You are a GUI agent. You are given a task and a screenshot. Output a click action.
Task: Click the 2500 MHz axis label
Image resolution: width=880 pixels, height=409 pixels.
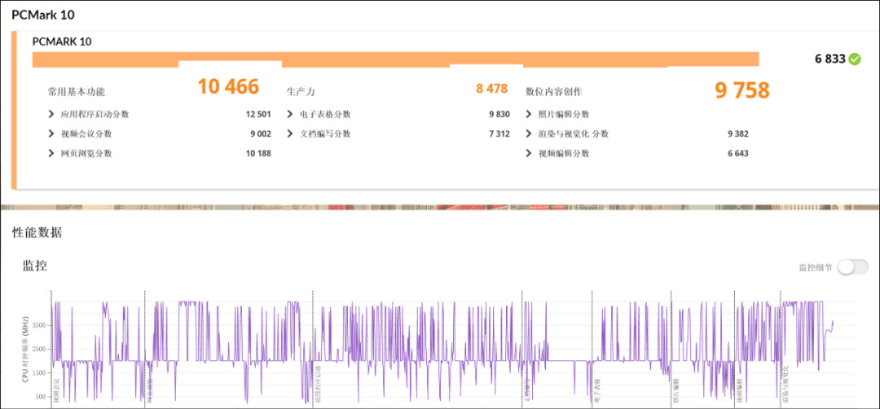(x=37, y=349)
